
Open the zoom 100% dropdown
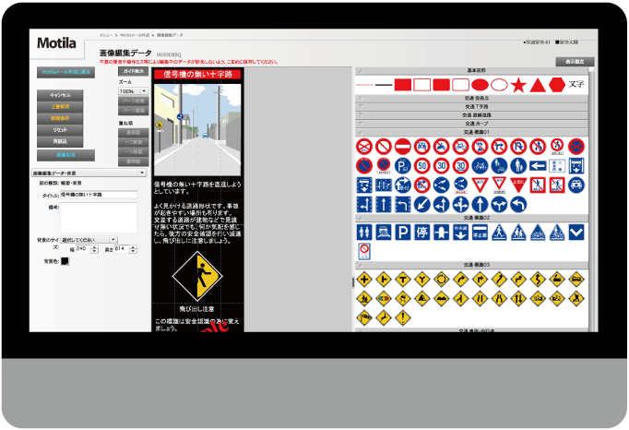(x=134, y=91)
